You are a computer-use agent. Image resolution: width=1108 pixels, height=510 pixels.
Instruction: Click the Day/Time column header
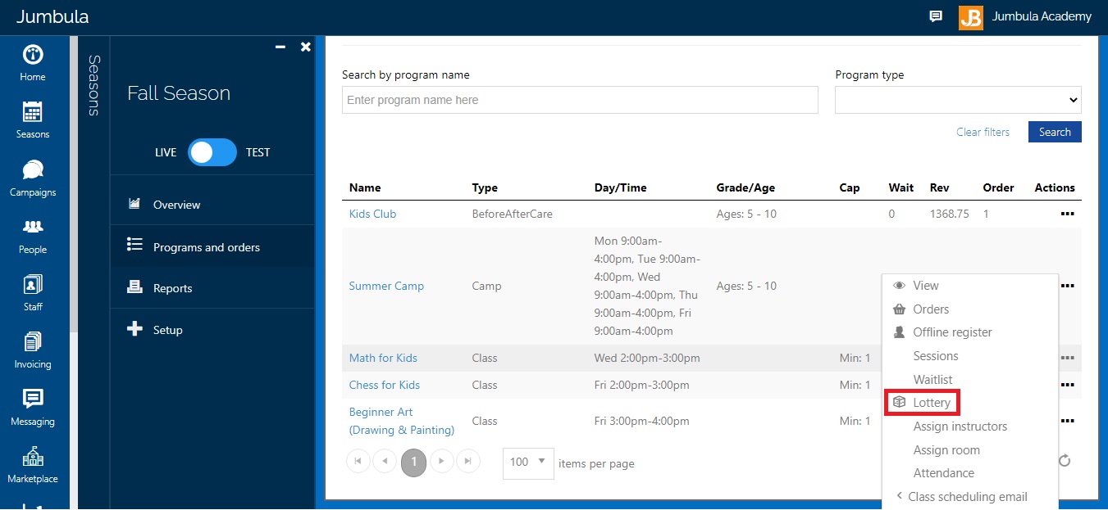(620, 187)
